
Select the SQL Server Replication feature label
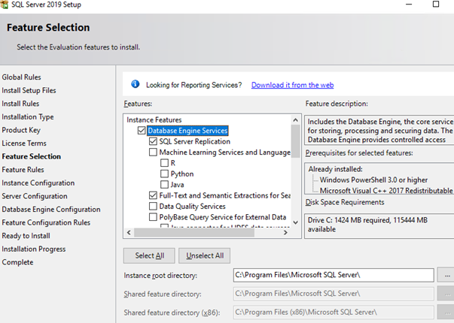click(x=194, y=141)
